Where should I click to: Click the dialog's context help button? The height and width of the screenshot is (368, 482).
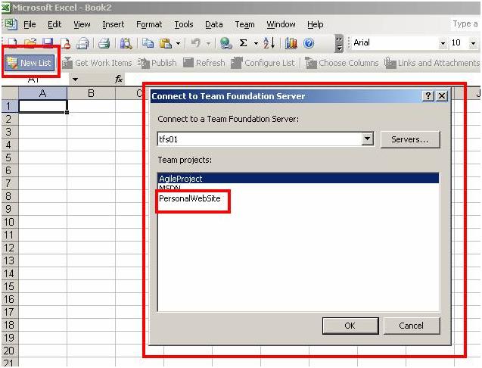tap(428, 96)
